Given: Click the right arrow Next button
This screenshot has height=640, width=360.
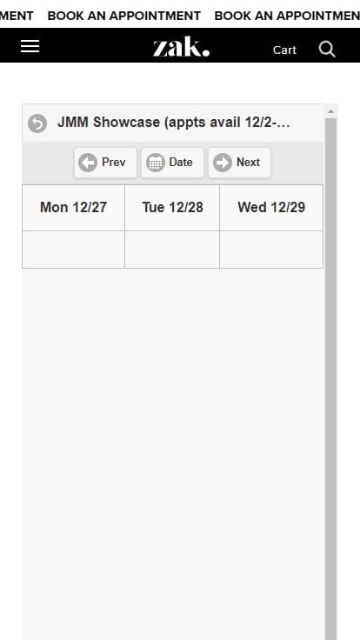Looking at the screenshot, I should (239, 163).
